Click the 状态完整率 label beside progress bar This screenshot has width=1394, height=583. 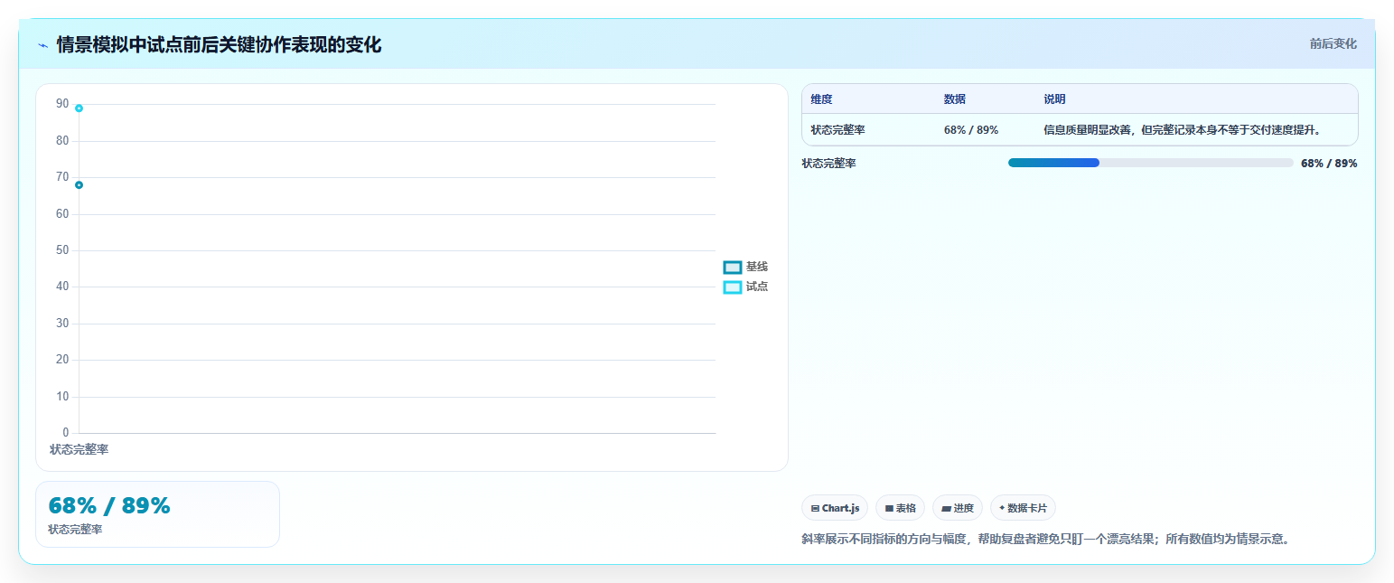(x=828, y=164)
